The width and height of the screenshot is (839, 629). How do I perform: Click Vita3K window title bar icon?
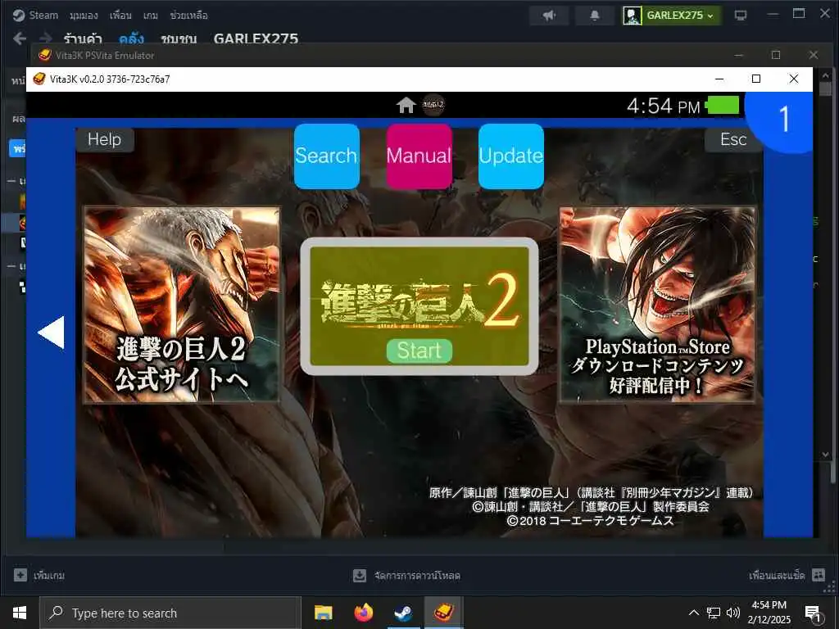39,79
